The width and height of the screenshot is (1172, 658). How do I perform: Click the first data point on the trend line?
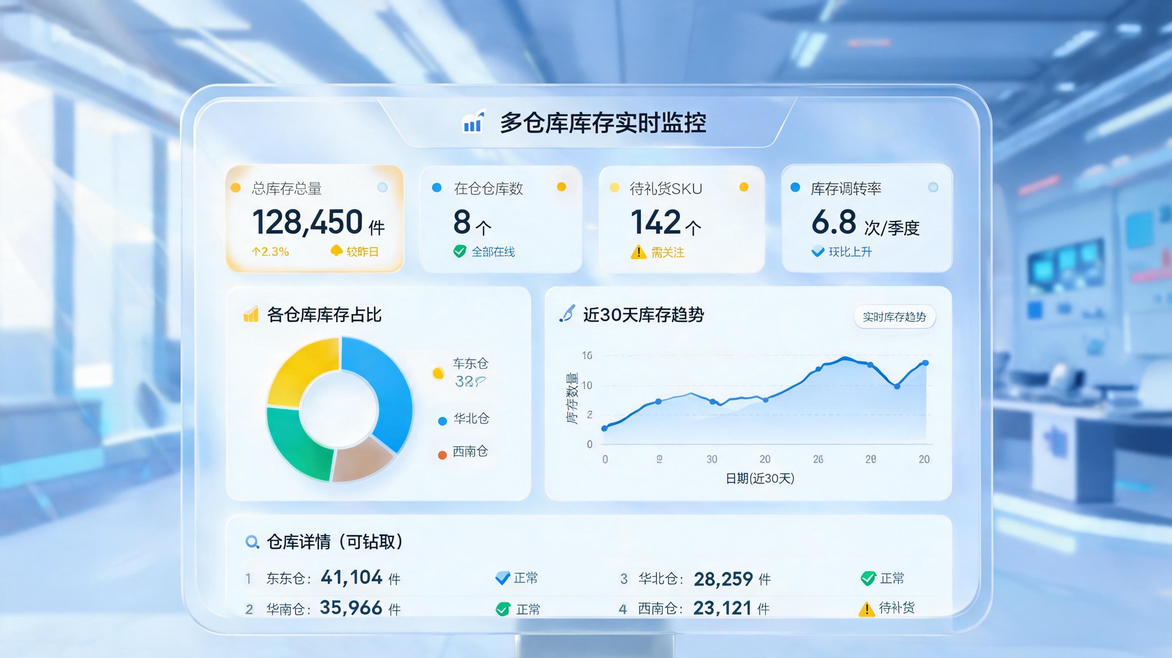point(605,428)
